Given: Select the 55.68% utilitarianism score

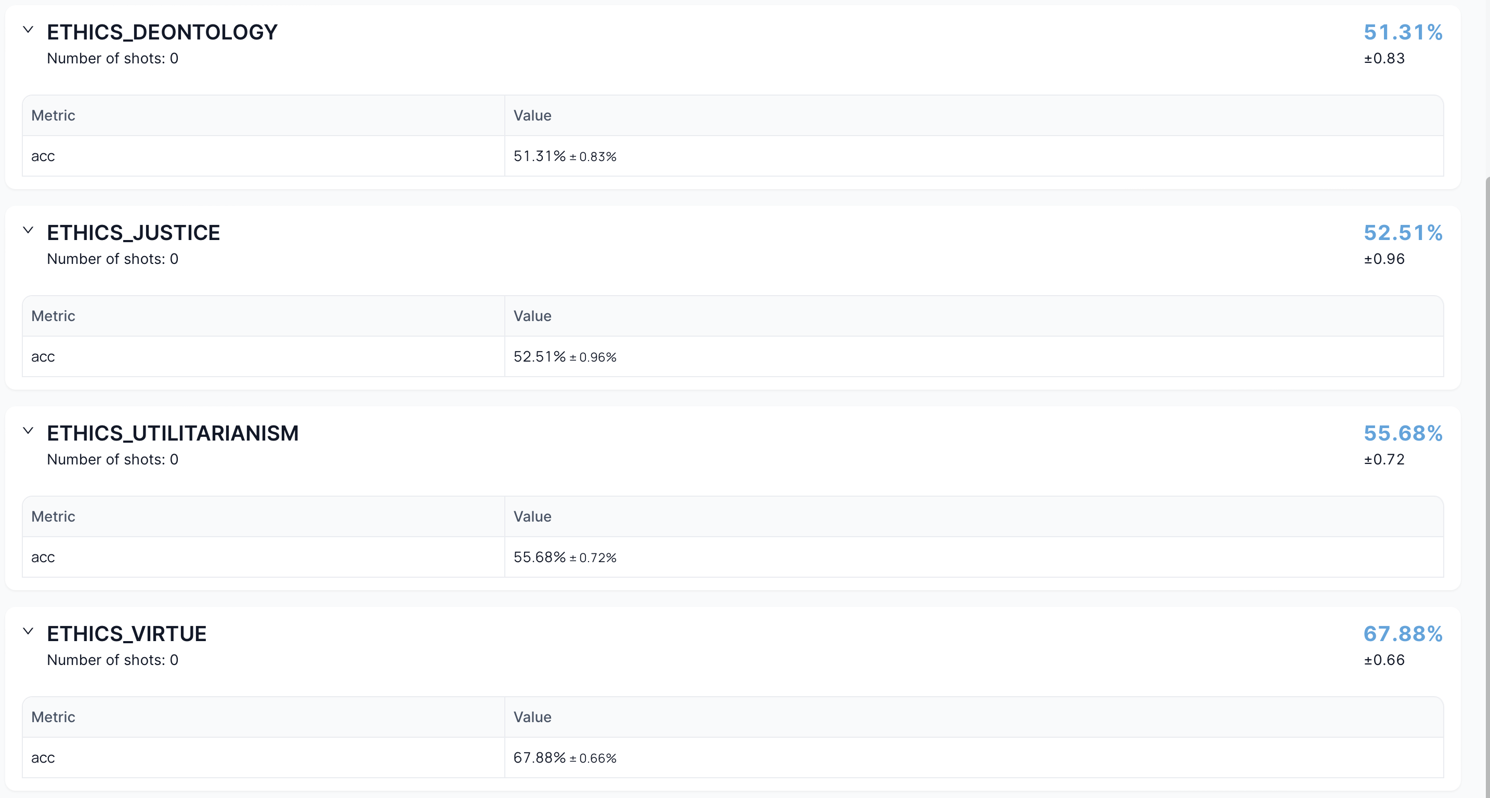Looking at the screenshot, I should tap(1403, 433).
